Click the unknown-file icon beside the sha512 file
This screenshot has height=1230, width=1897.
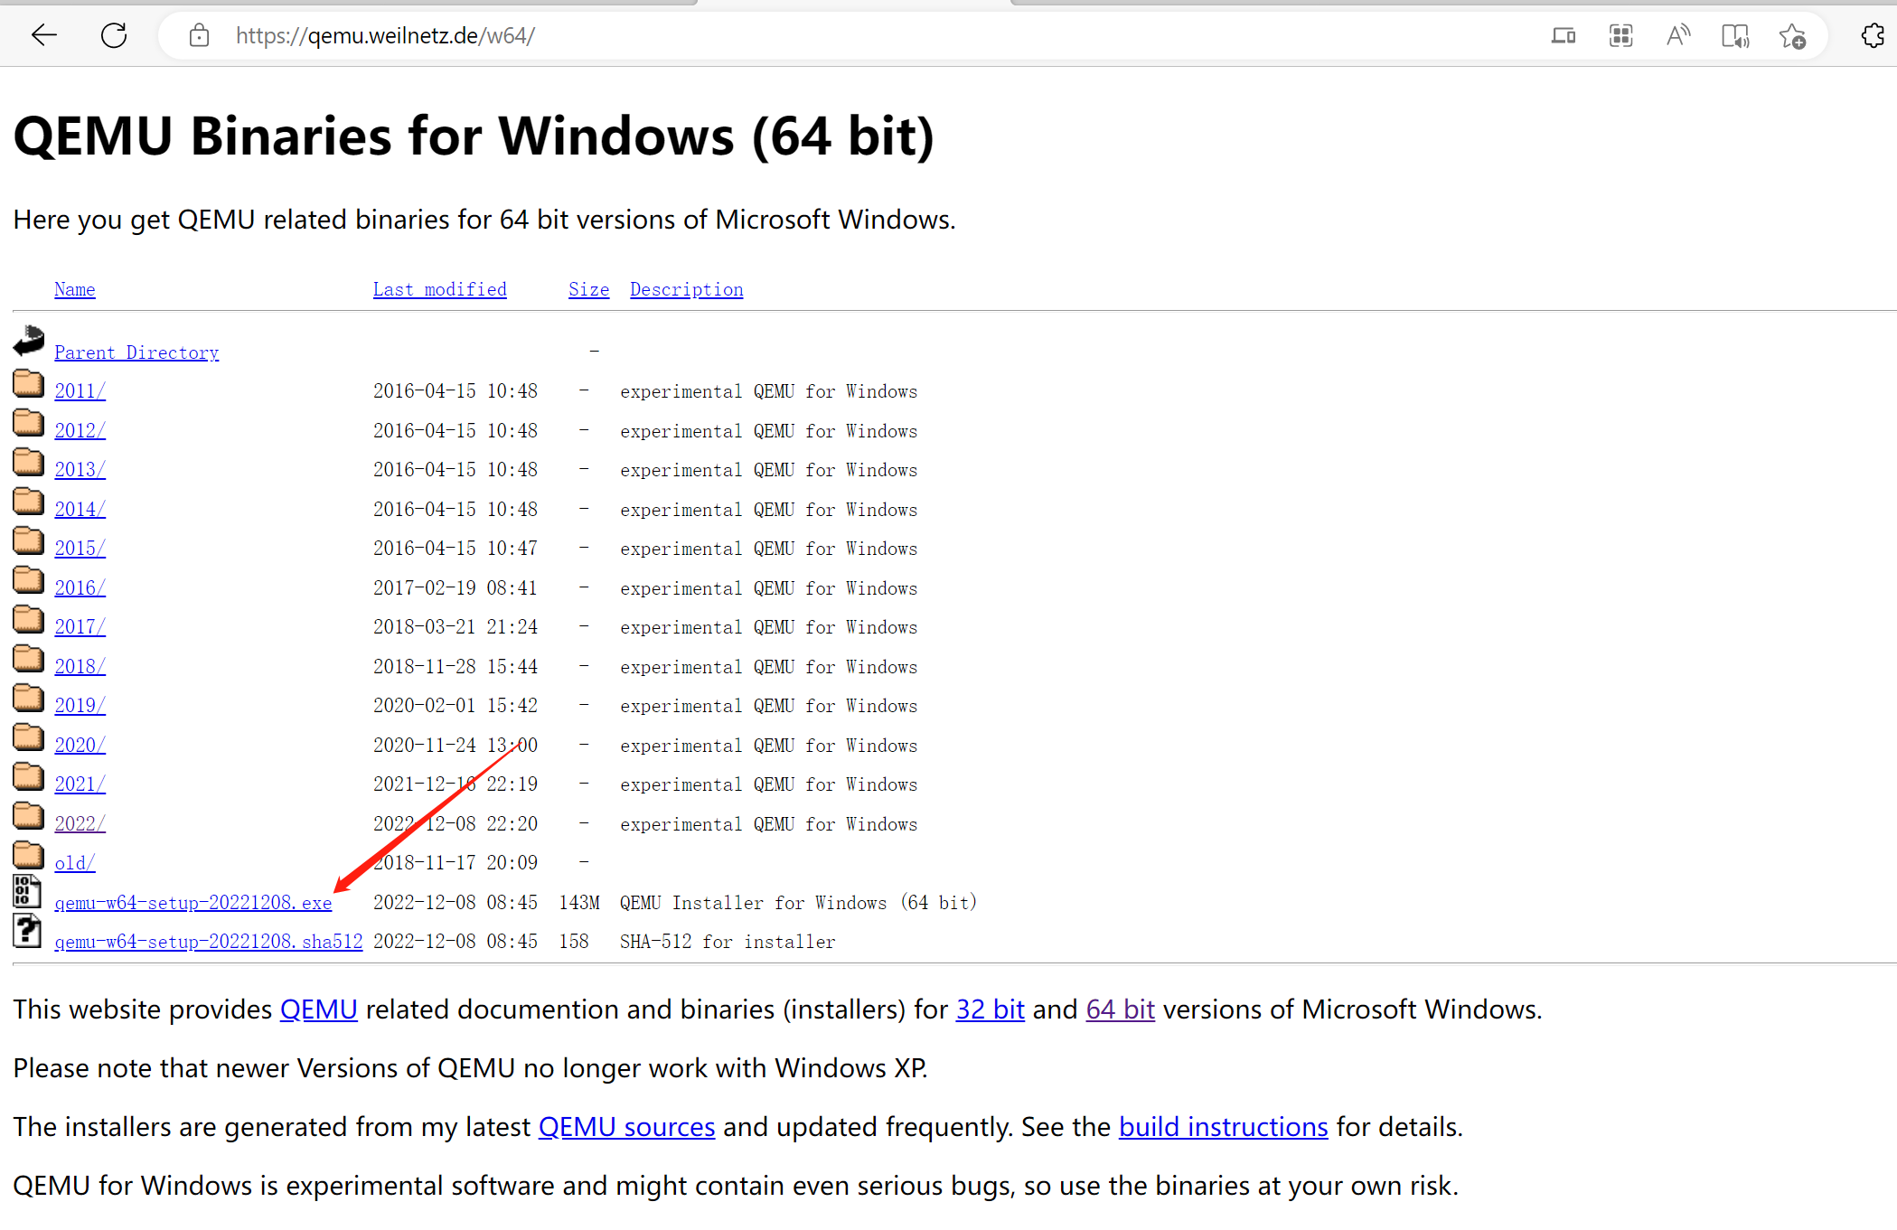(x=27, y=931)
